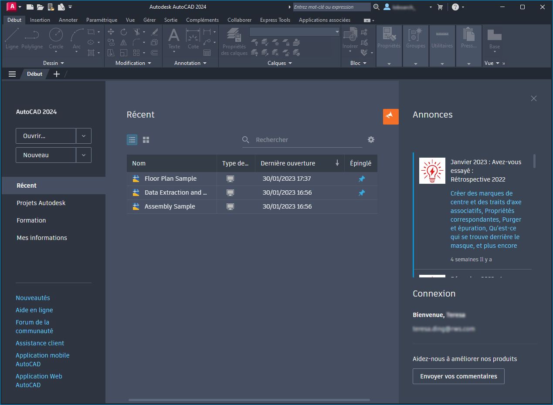The image size is (553, 405).
Task: Open the Assembly Sample recent file
Action: point(252,206)
